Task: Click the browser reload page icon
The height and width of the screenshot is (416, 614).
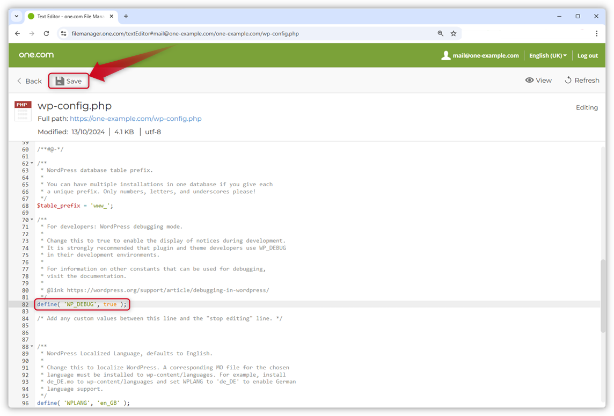Action: click(x=46, y=33)
